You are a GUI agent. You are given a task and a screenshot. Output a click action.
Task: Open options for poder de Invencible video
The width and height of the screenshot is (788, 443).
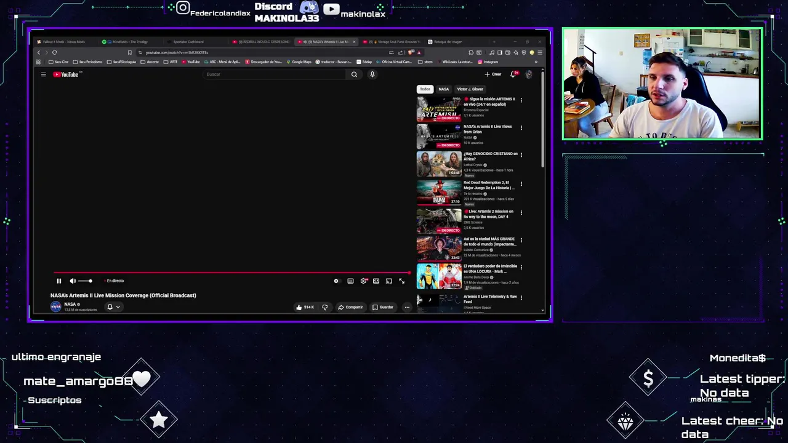[521, 268]
